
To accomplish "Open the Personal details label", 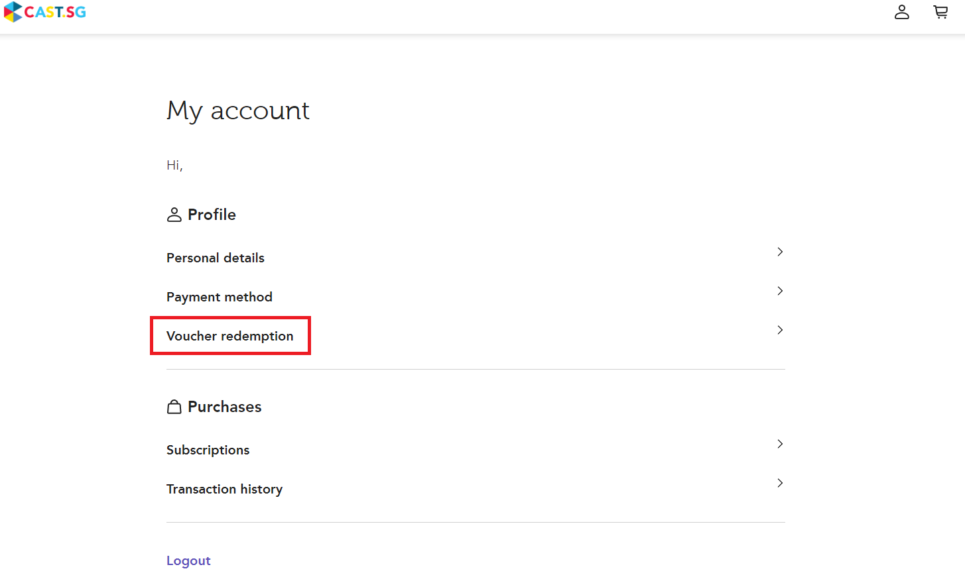I will [216, 258].
